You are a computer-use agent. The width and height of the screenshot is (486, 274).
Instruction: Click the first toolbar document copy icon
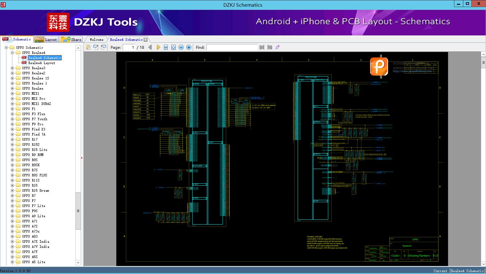[x=88, y=47]
